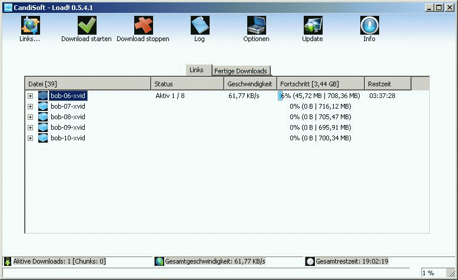The image size is (458, 280).
Task: Click the Status column header
Action: 188,84
